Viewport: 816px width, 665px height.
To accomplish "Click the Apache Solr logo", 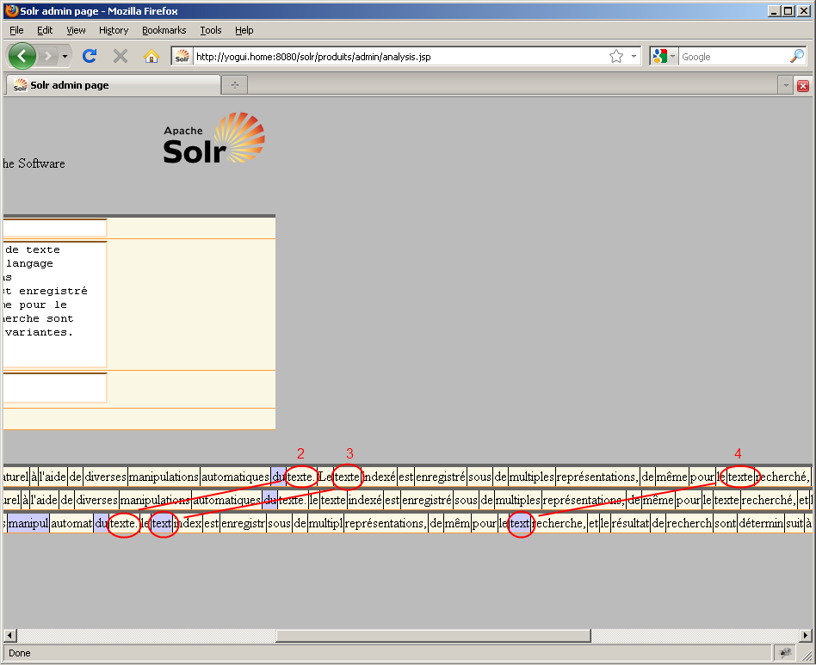I will [213, 139].
